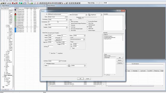This screenshot has width=166, height=93.
Task: Open the File menu
Action: [1, 1]
